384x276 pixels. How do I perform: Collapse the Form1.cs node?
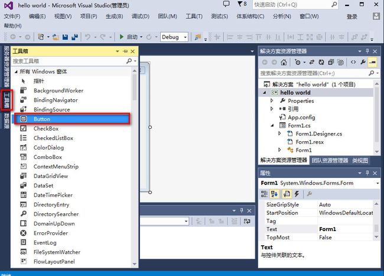[272, 125]
